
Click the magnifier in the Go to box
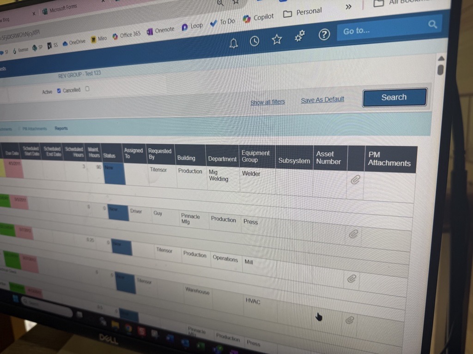432,24
